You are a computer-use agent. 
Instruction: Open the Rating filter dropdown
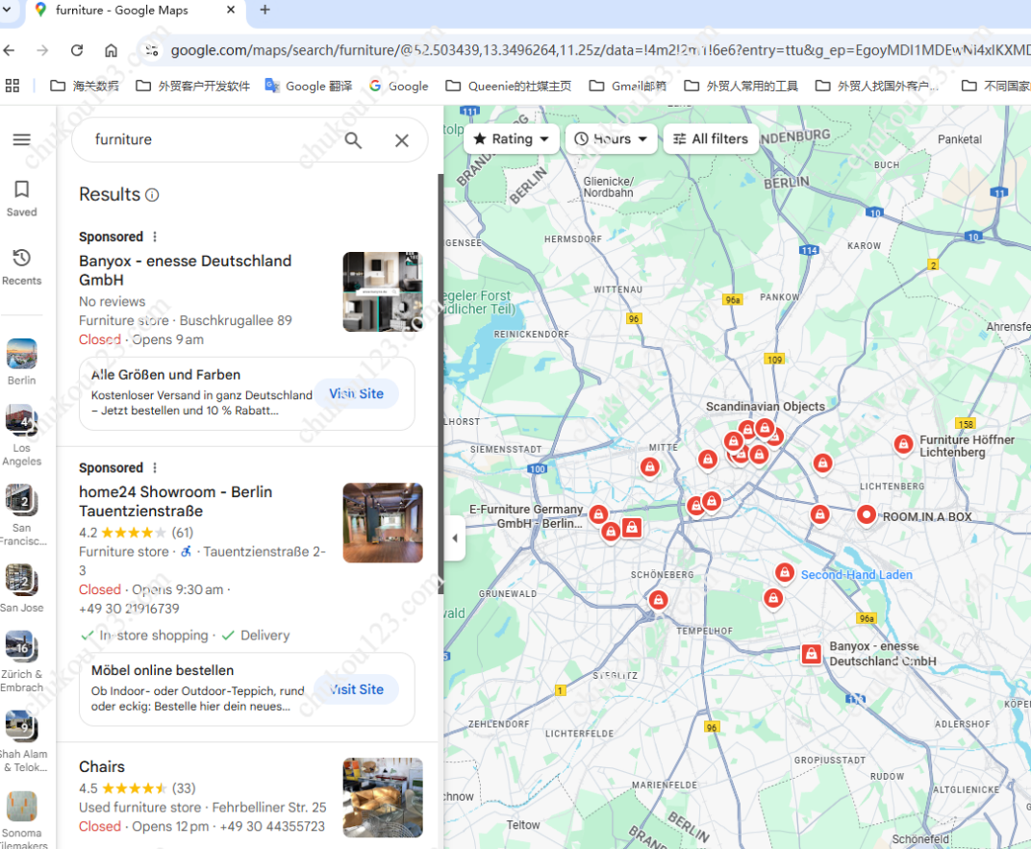pyautogui.click(x=511, y=138)
